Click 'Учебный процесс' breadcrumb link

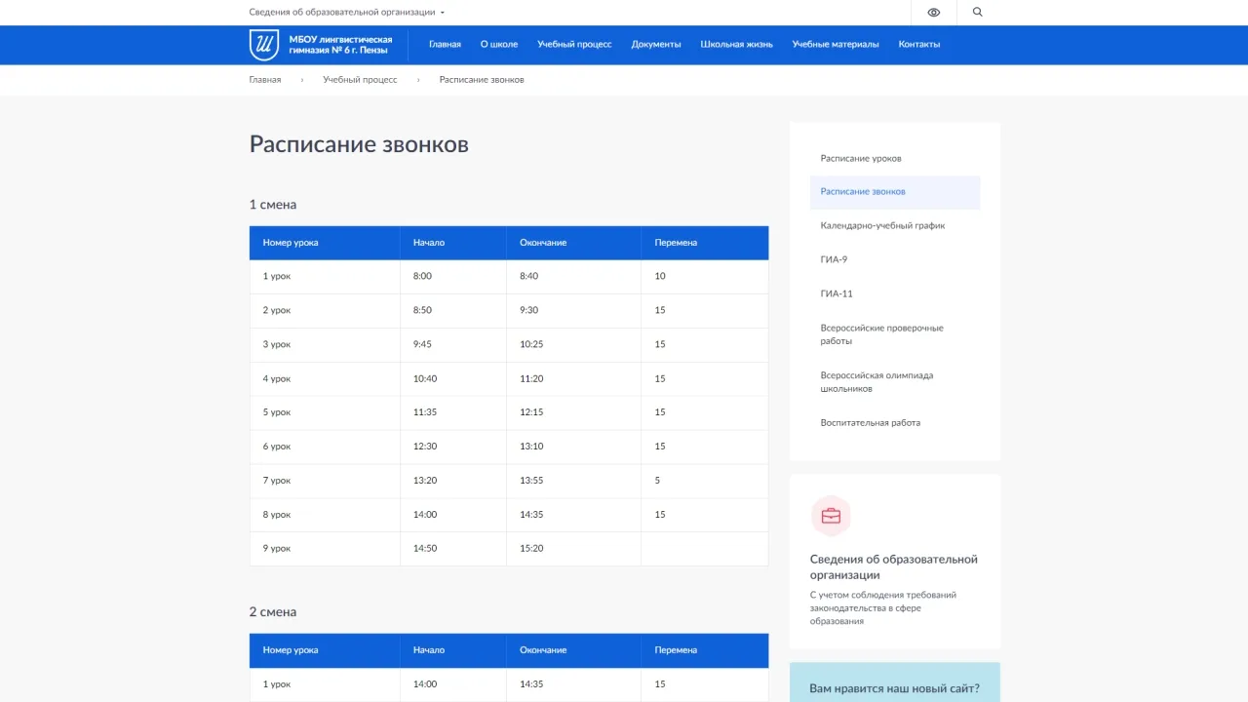tap(361, 80)
